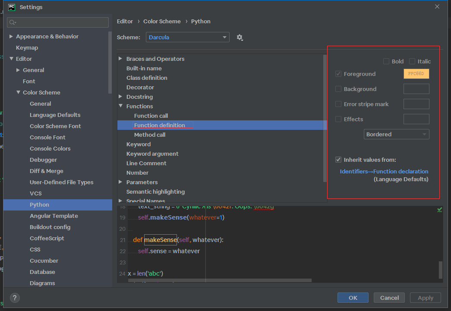Toggle the Foreground checkbox
Image resolution: width=451 pixels, height=311 pixels.
(338, 74)
